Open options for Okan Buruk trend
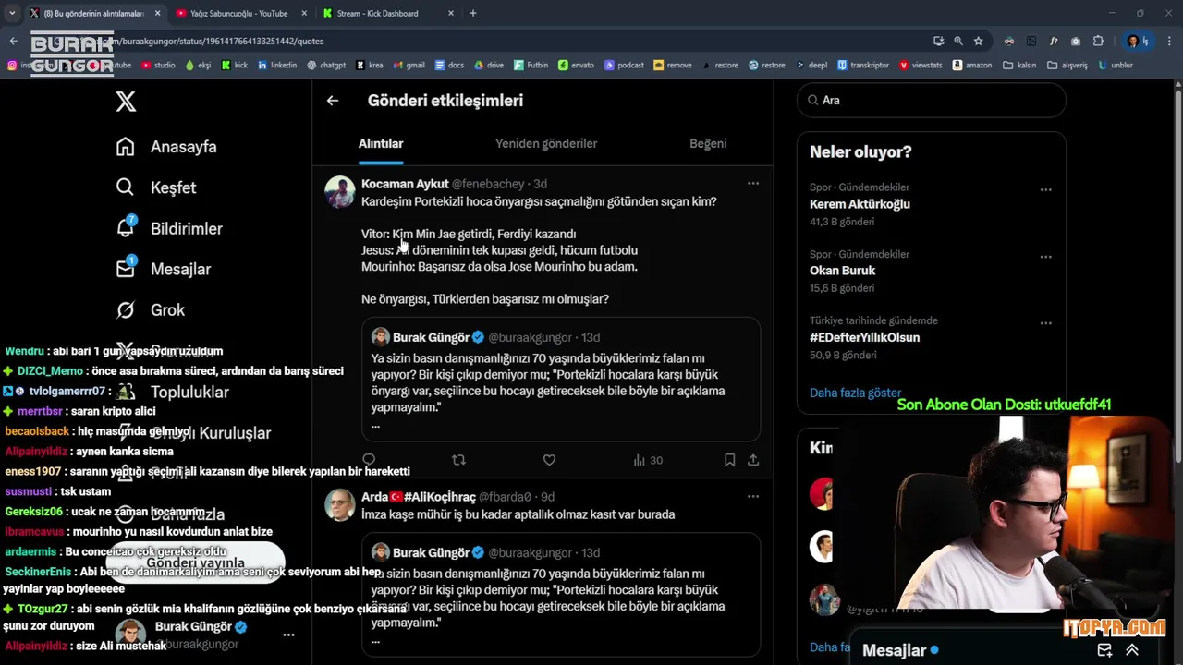Viewport: 1183px width, 665px height. [x=1045, y=256]
